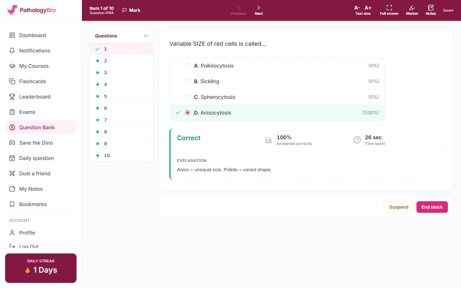Increase text size with A+ icon

pos(368,8)
